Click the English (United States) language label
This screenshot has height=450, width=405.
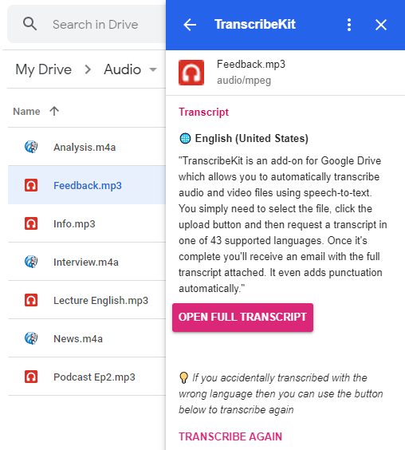[x=252, y=138]
